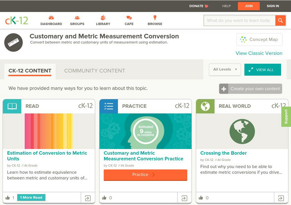Open the Cafe chat icon

click(129, 18)
